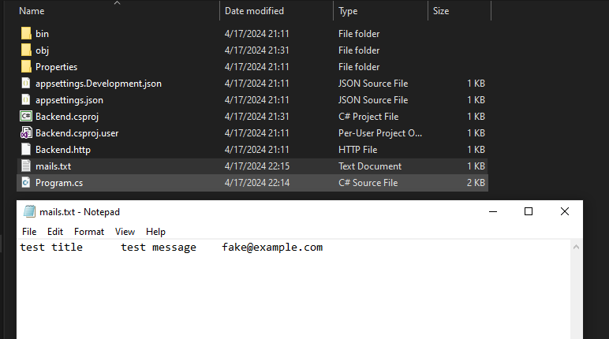Image resolution: width=609 pixels, height=339 pixels.
Task: Open the Notepad Edit menu
Action: click(x=55, y=232)
